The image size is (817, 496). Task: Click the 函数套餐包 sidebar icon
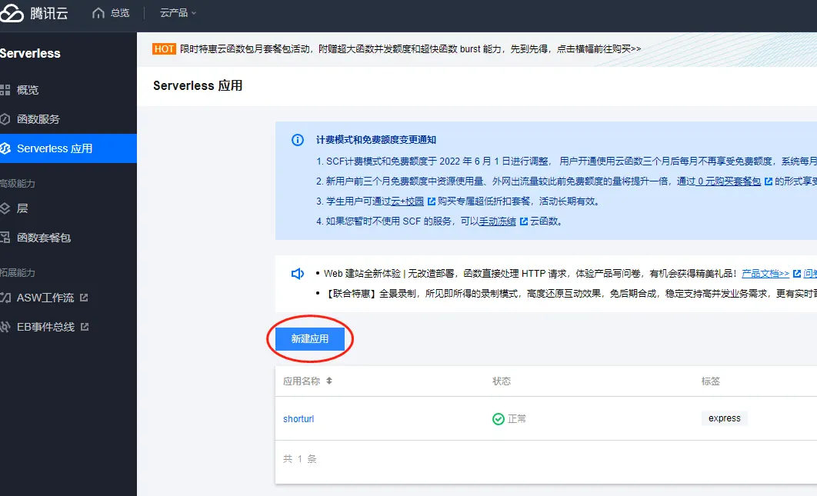pos(5,238)
